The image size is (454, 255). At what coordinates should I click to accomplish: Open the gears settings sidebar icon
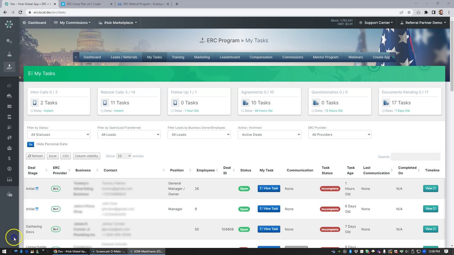pos(9,41)
